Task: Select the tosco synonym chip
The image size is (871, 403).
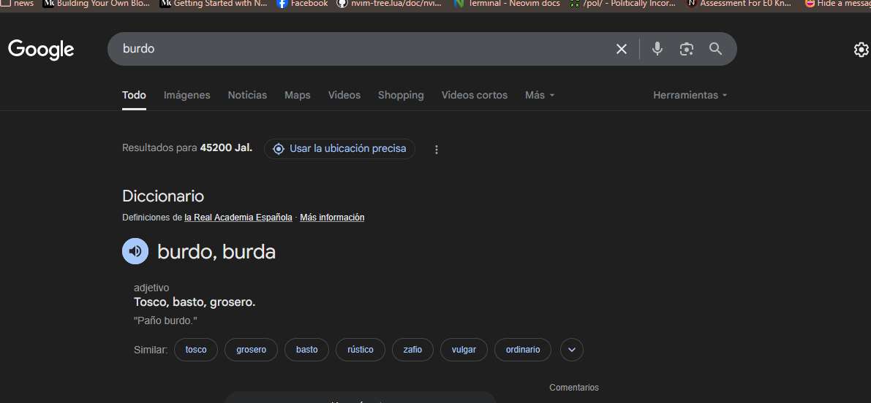Action: click(x=195, y=350)
